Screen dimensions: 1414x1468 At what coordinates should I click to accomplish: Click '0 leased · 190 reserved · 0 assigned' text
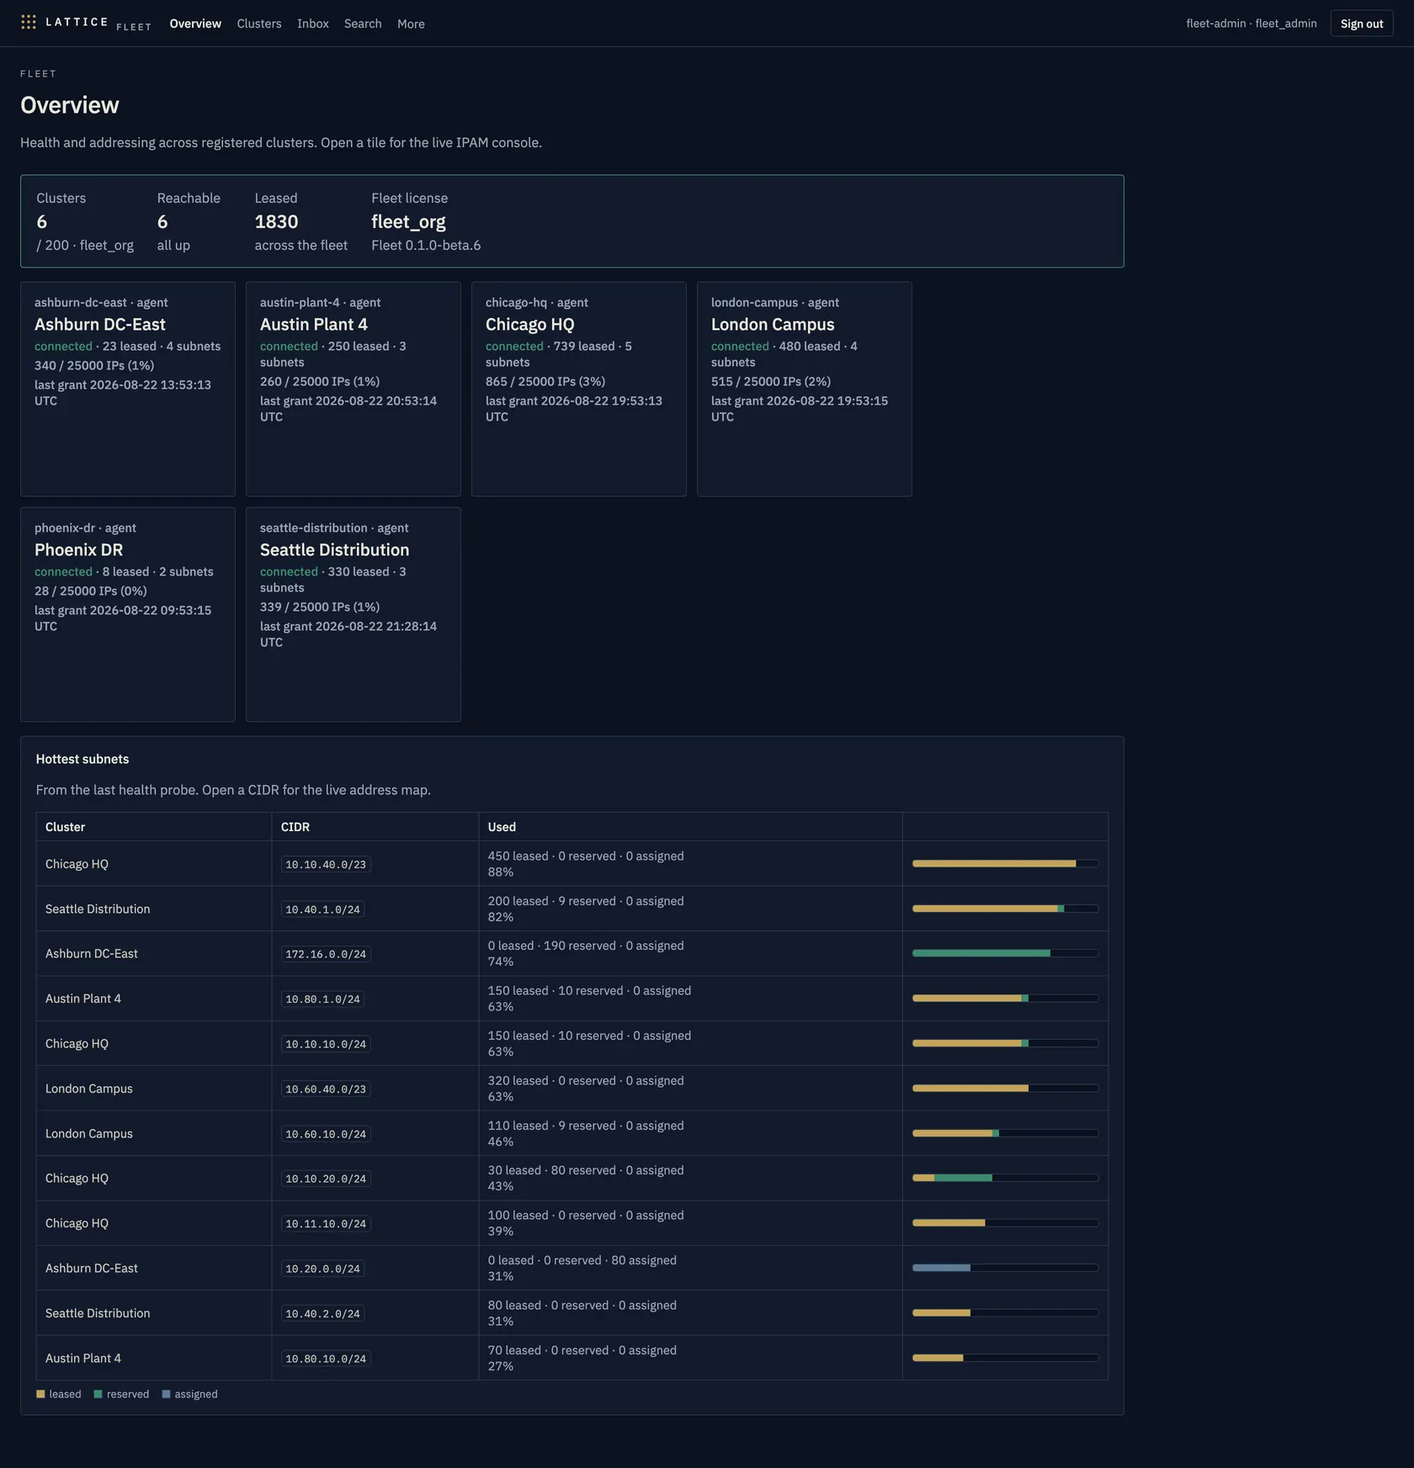pyautogui.click(x=586, y=946)
